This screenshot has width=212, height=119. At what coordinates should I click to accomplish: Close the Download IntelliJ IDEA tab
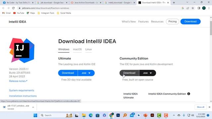(x=168, y=3)
